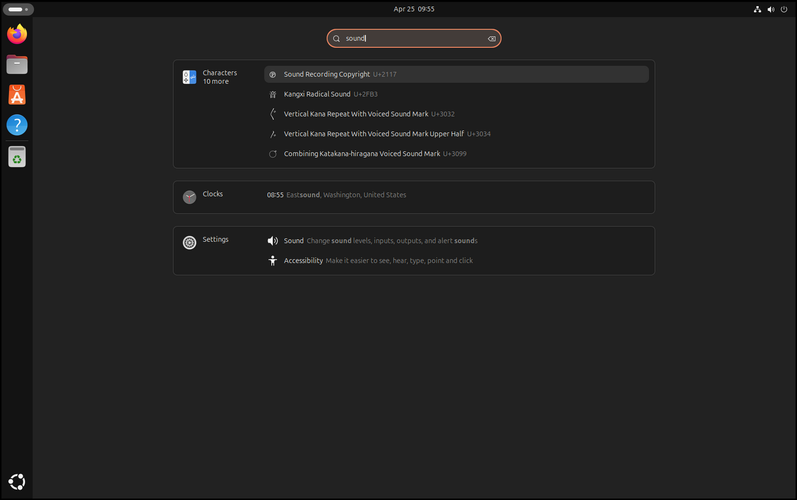The width and height of the screenshot is (797, 500).
Task: Clear the search field with backspace icon
Action: pos(491,38)
